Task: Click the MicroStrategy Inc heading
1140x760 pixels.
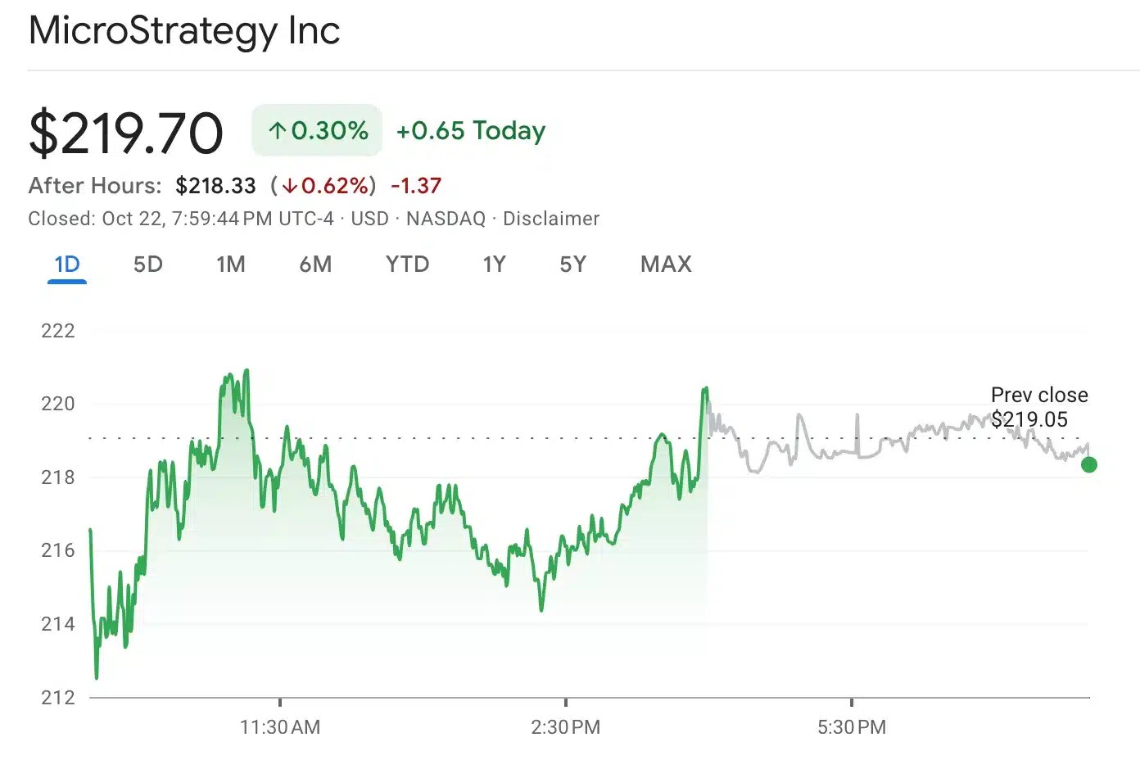Action: [x=184, y=31]
